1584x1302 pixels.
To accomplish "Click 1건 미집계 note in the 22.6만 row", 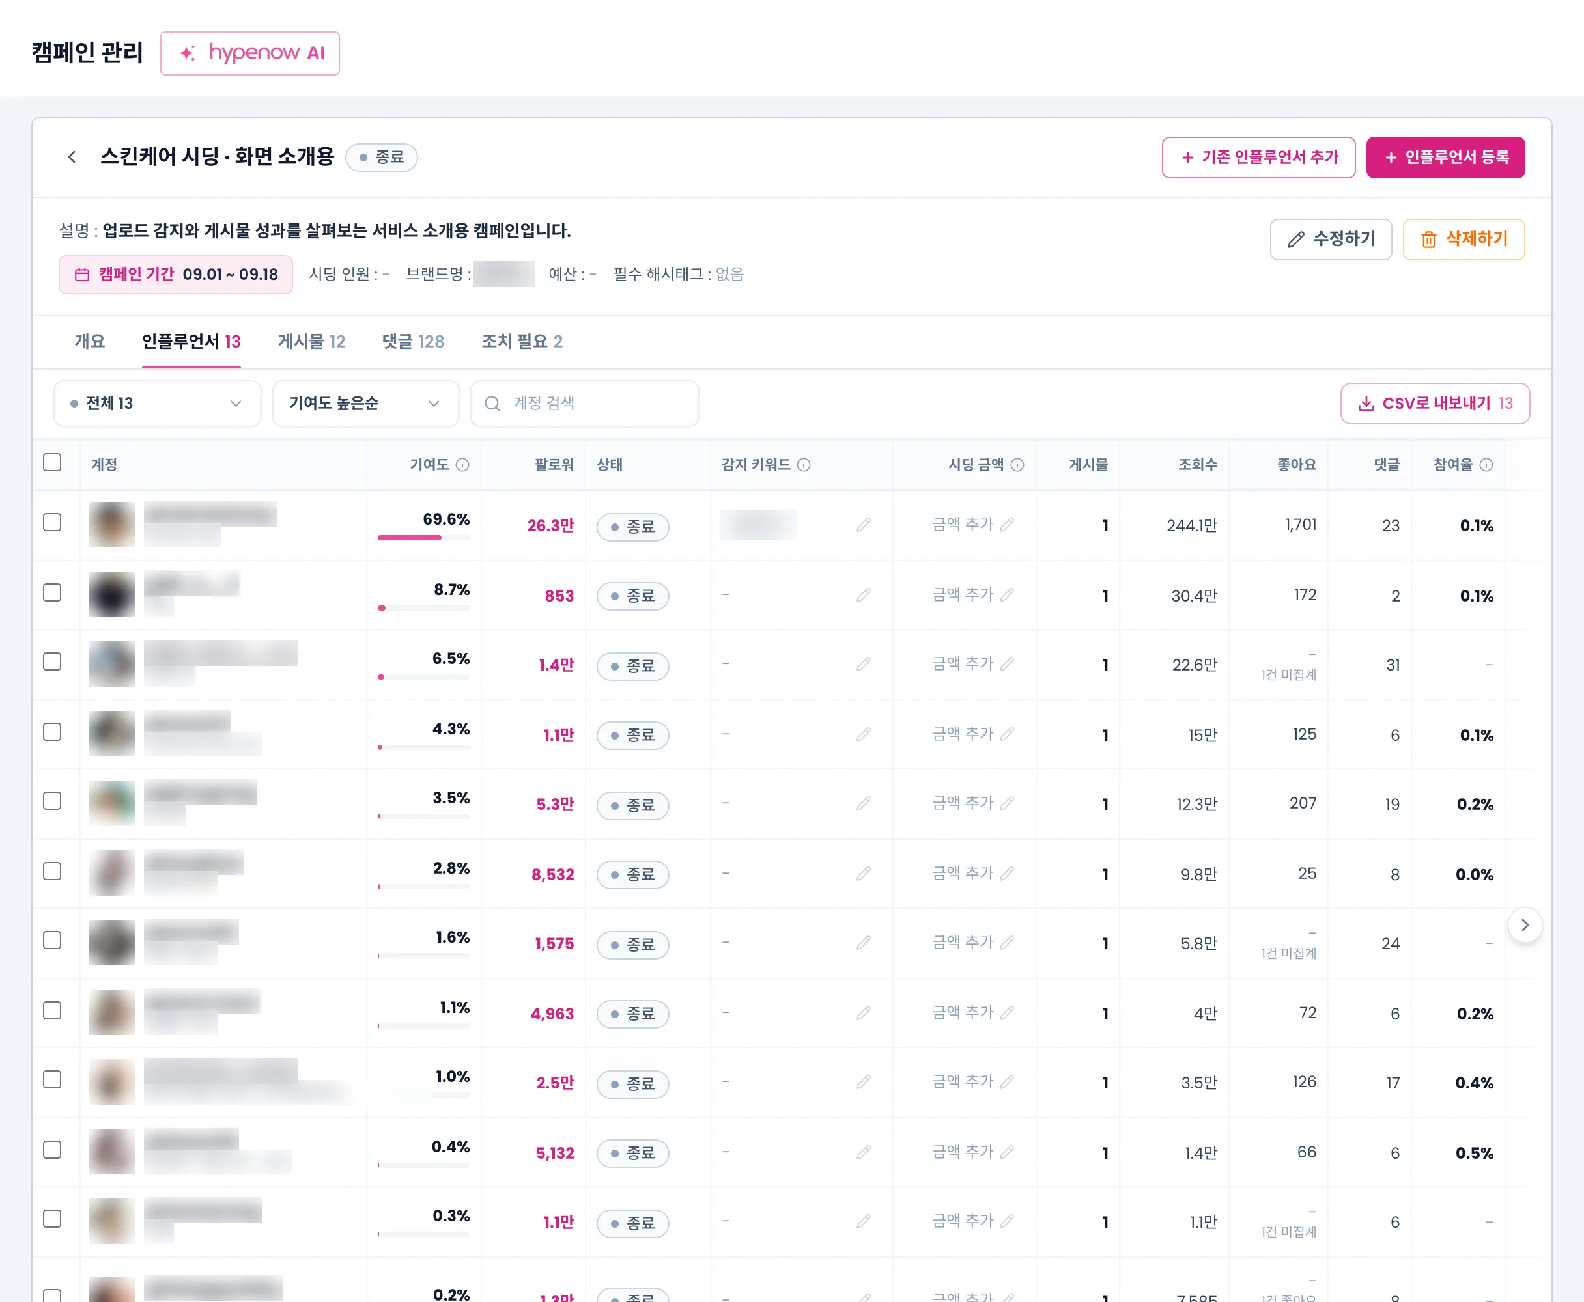I will tap(1288, 675).
